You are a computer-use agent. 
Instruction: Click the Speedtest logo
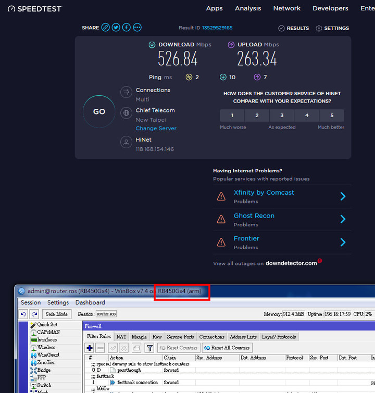[34, 9]
